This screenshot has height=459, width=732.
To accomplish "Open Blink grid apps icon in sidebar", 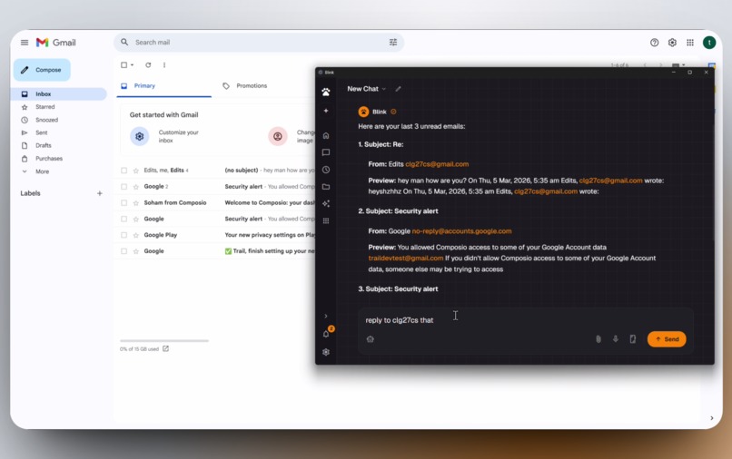I will click(x=326, y=220).
